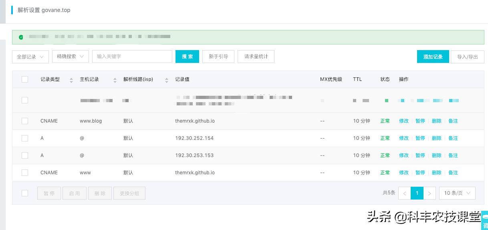Sort by 主机记录 column arrows
This screenshot has width=488, height=230.
[115, 80]
